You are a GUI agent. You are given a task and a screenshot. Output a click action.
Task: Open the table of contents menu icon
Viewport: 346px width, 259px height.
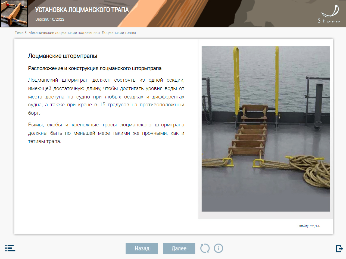[x=10, y=248]
